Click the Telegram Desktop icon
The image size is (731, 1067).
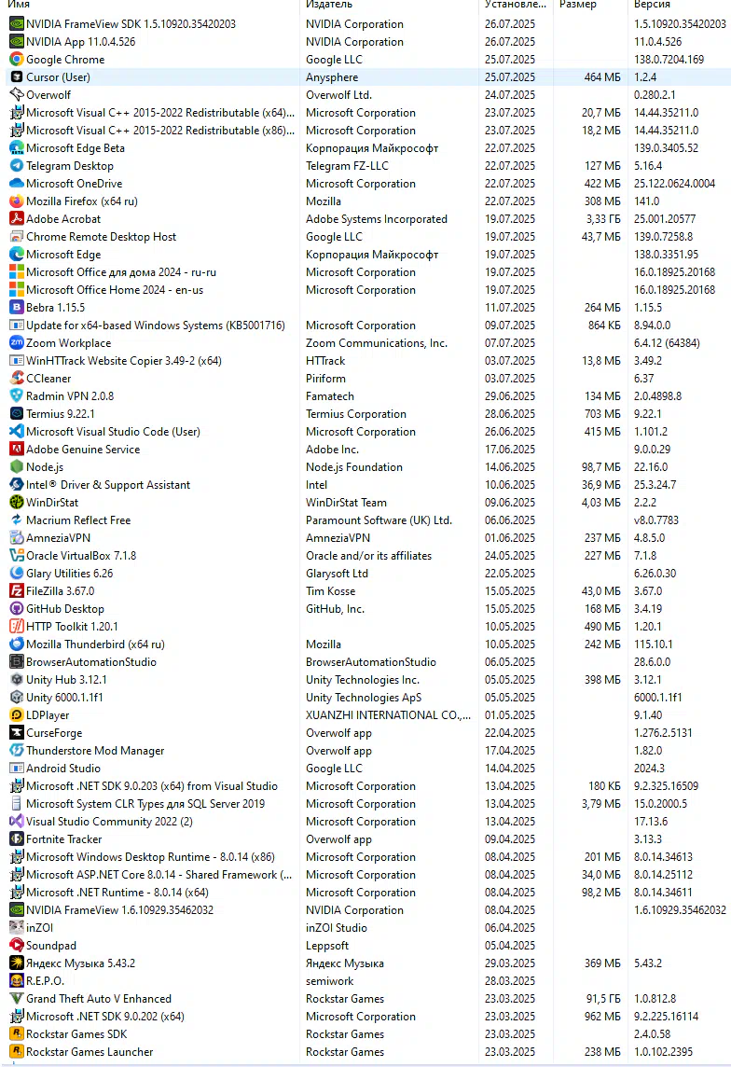pos(17,165)
